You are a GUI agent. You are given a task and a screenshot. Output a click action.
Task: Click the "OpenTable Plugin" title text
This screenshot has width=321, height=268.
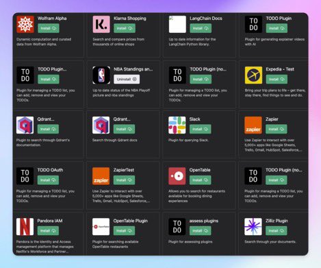click(x=130, y=221)
